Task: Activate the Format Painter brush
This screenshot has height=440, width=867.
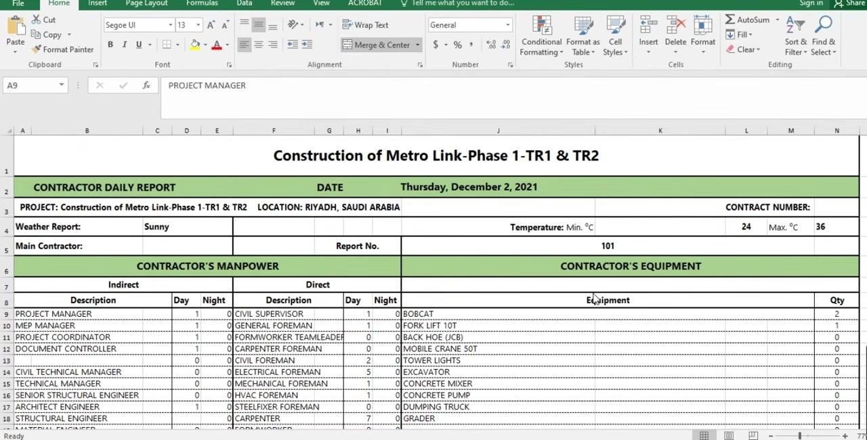Action: pyautogui.click(x=62, y=49)
